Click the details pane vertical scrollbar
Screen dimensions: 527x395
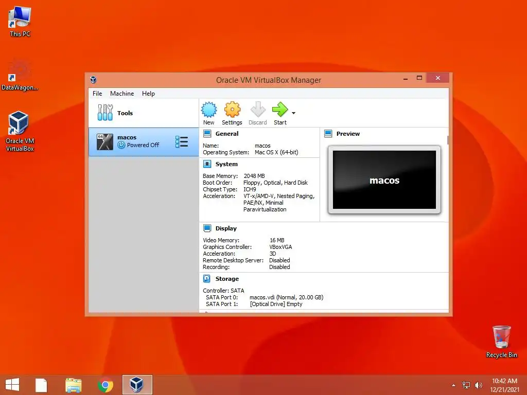click(x=448, y=140)
